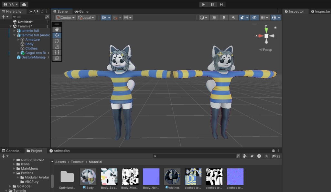Click the Center pivot button
This screenshot has width=331, height=192.
pos(65,17)
